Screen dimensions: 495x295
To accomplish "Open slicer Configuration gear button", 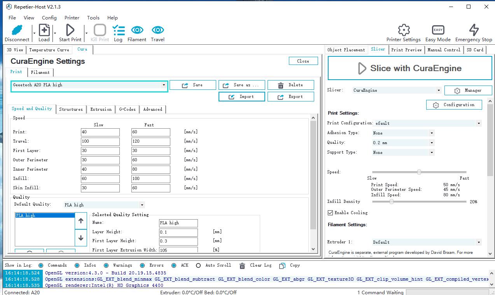I will coord(454,105).
